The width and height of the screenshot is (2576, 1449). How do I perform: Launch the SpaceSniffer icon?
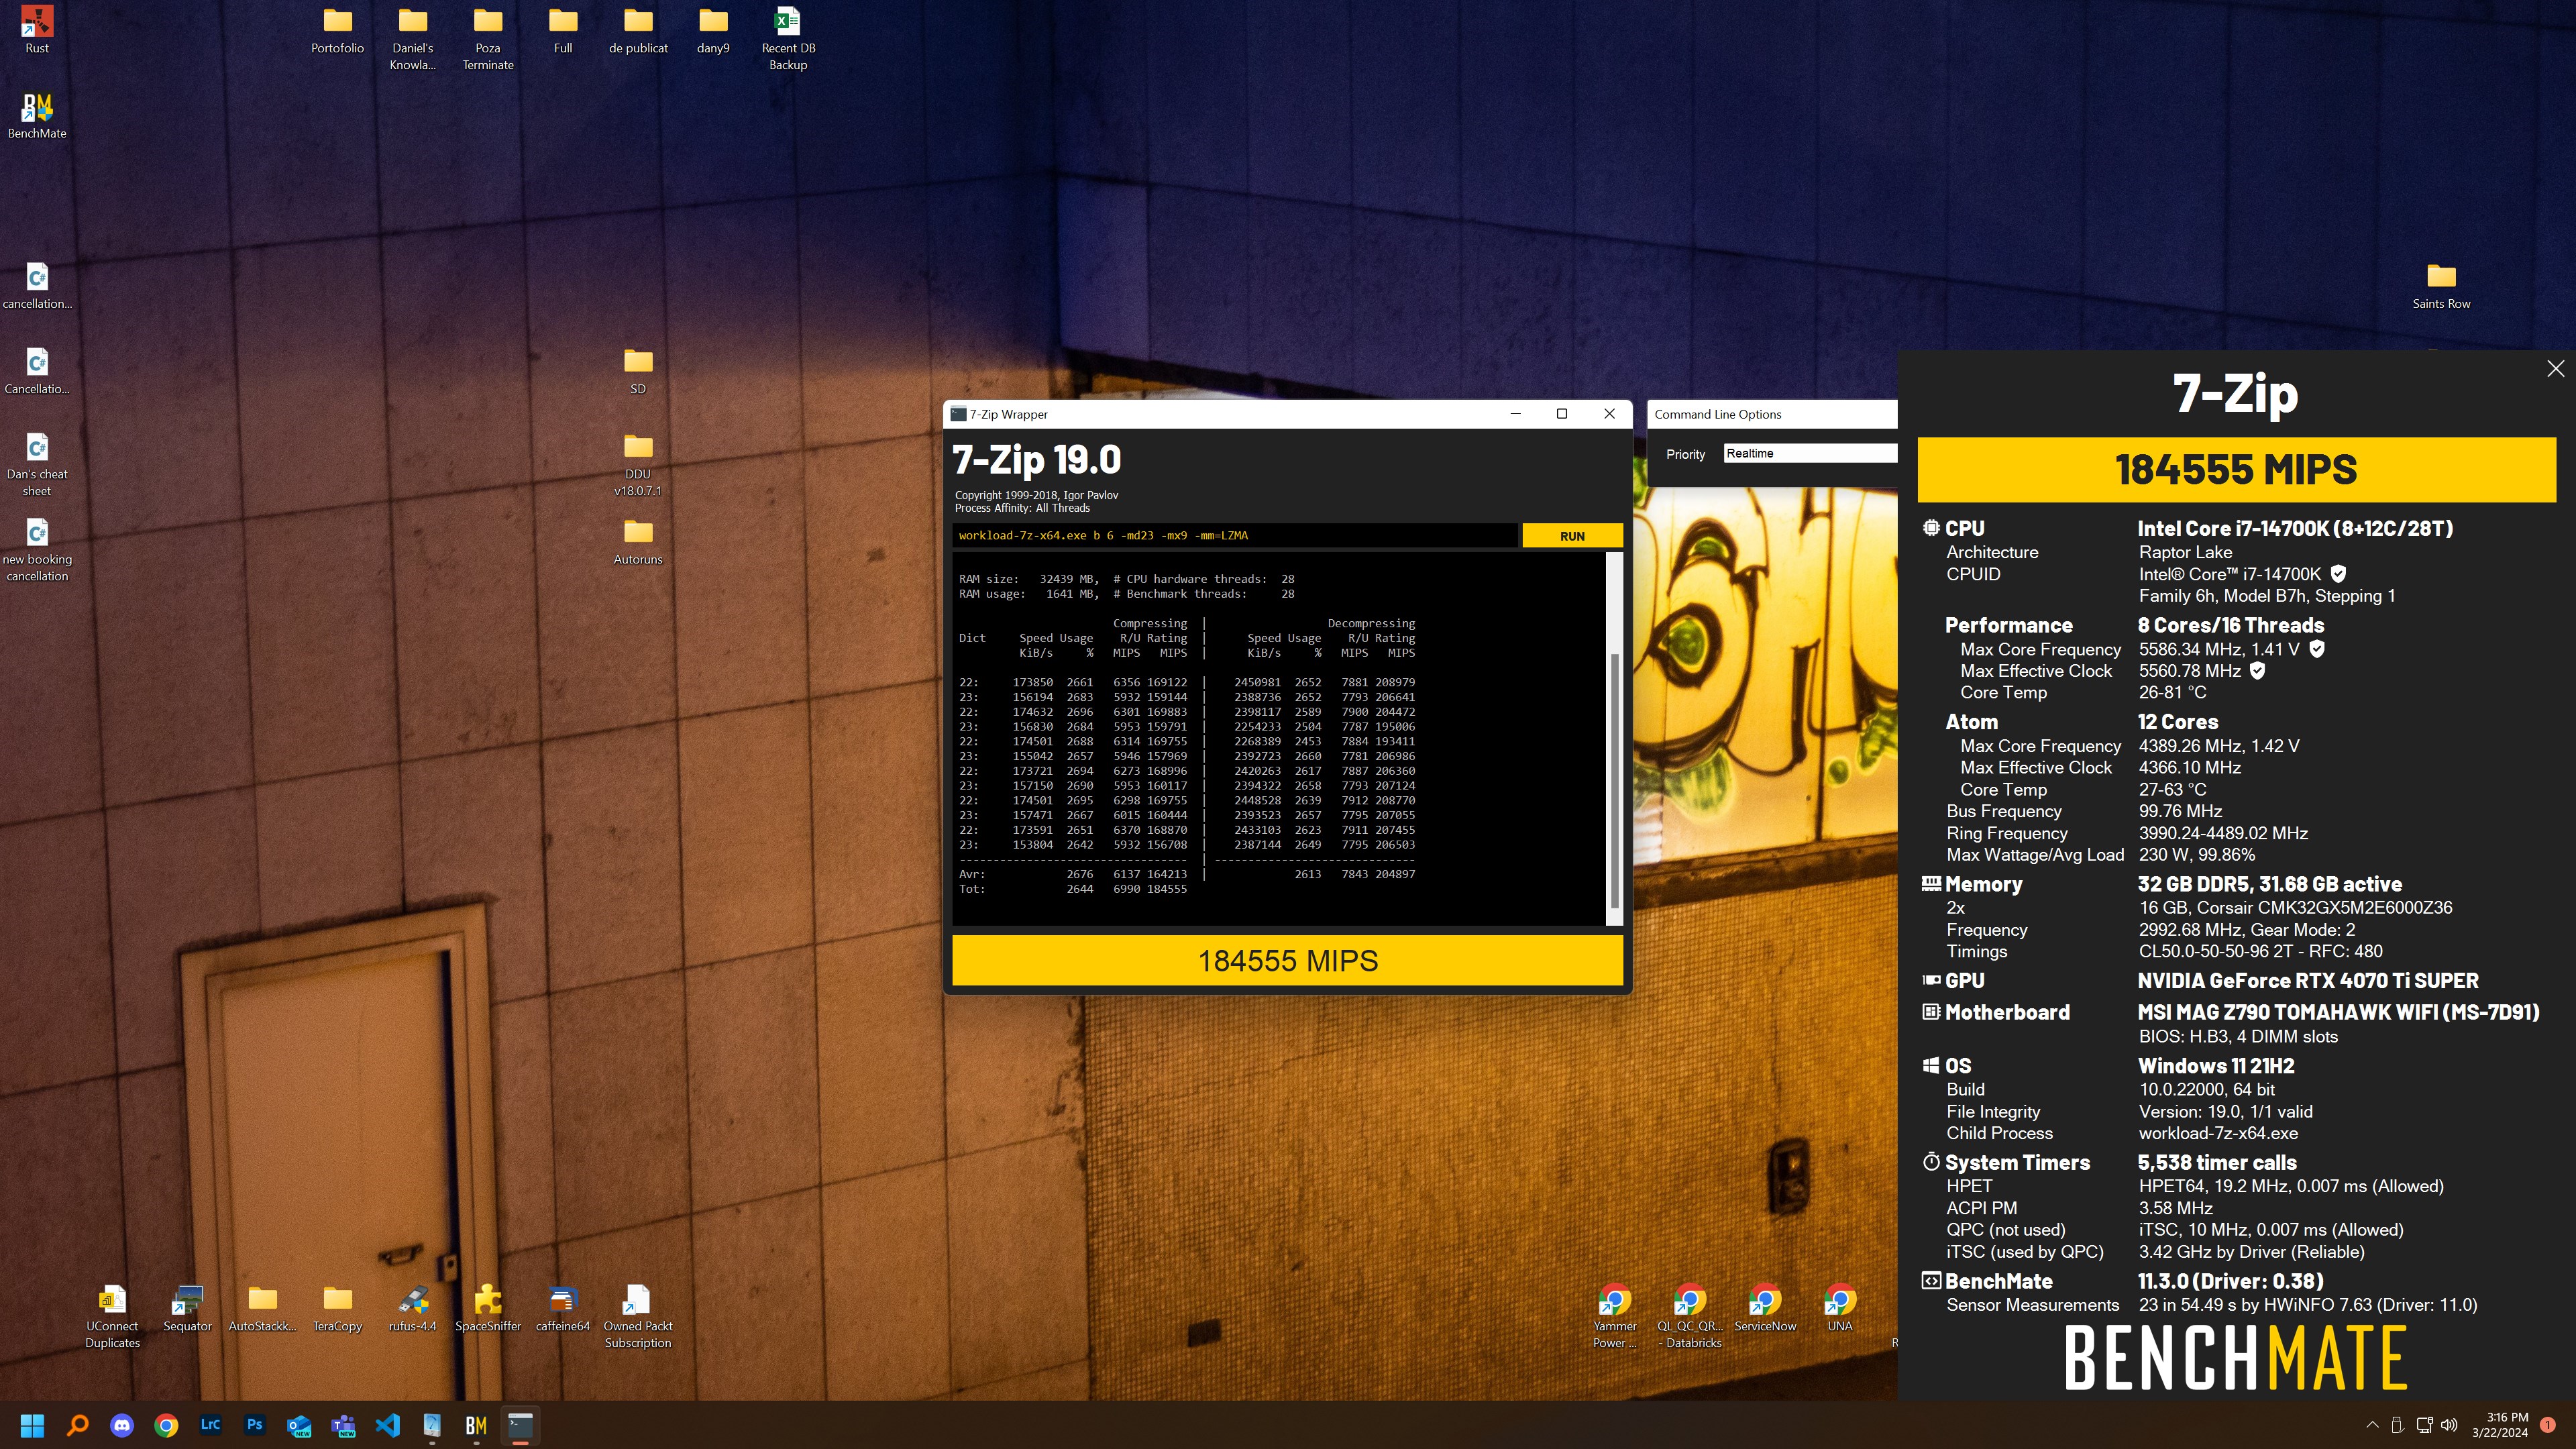(487, 1308)
